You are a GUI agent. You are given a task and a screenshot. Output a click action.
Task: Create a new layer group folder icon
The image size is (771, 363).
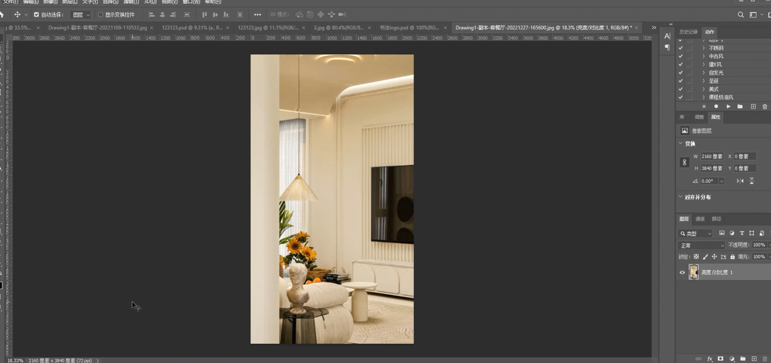tap(743, 359)
